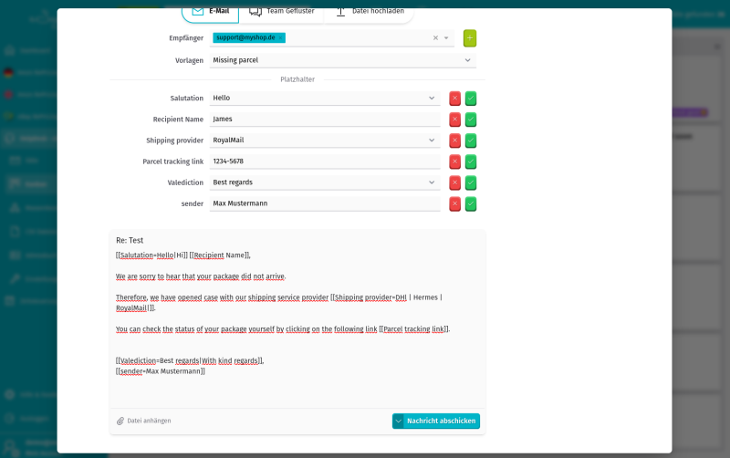Confirm the Salutation placeholder with green check

point(471,99)
